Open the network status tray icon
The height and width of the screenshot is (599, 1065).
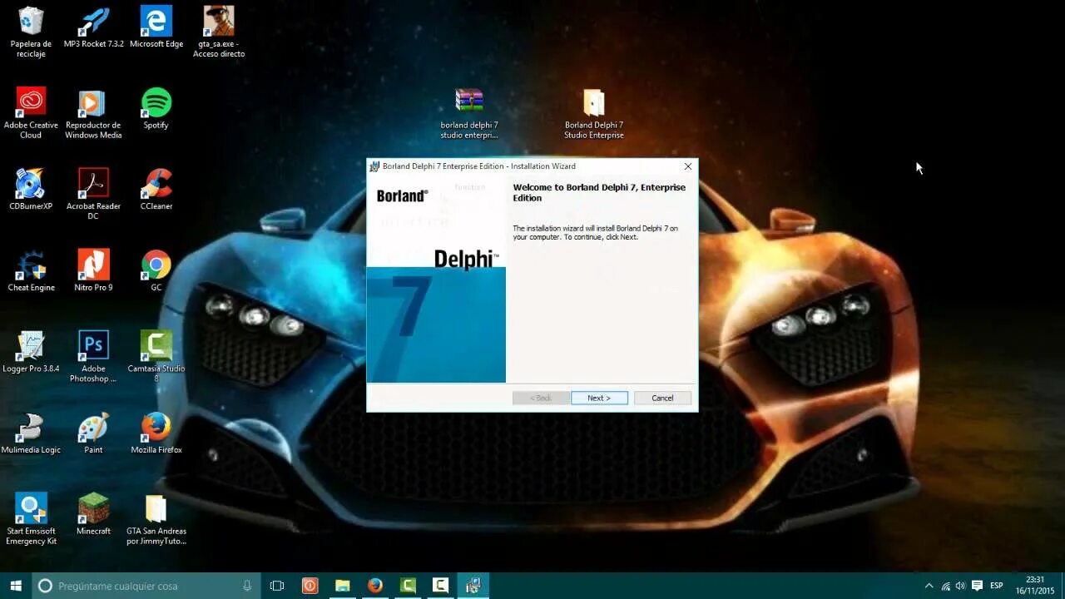[945, 586]
